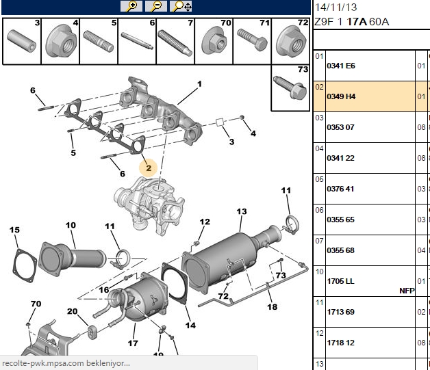This screenshot has height=370, width=430.
Task: Open part thumbnail 5 stud
Action: click(x=99, y=41)
